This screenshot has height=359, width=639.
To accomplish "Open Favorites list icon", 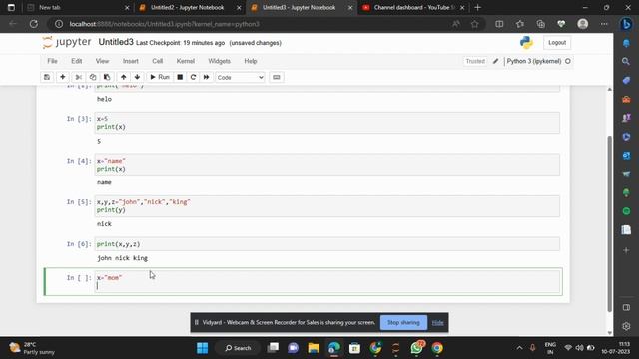I will [x=520, y=24].
